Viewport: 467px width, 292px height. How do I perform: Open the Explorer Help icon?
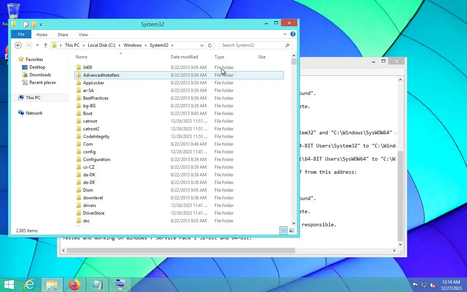(293, 34)
